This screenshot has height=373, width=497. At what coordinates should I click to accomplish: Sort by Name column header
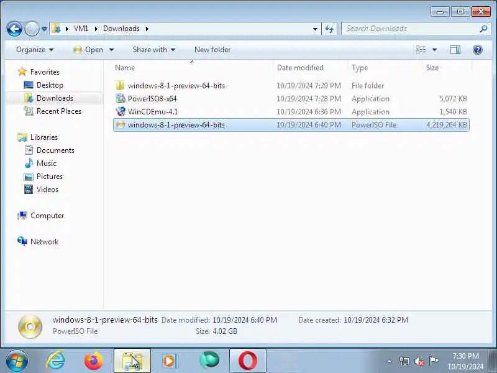click(192, 68)
